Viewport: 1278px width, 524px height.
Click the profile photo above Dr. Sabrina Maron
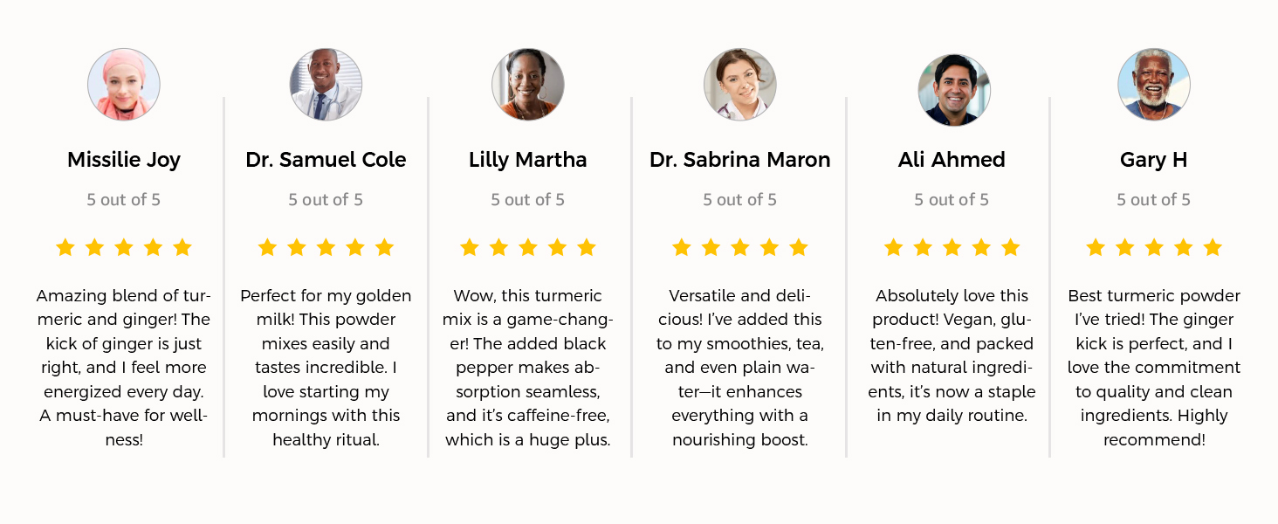(740, 85)
